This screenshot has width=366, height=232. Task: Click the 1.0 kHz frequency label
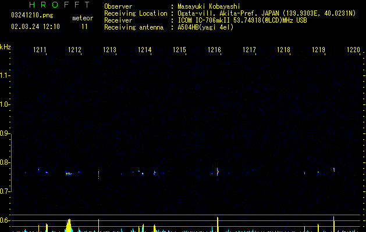tap(5, 104)
